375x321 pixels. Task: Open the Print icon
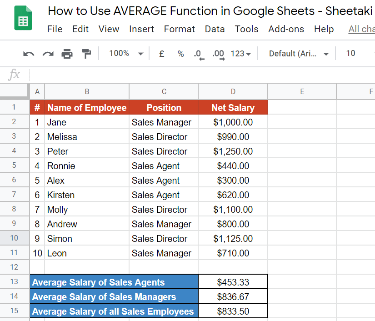[x=67, y=53]
